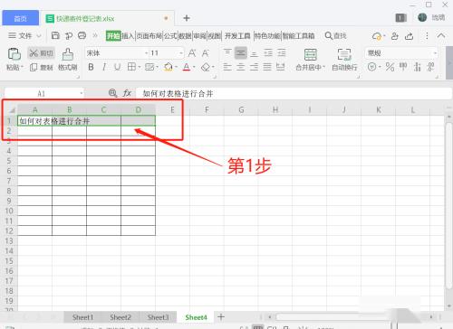Click the Find search button

pos(335,36)
